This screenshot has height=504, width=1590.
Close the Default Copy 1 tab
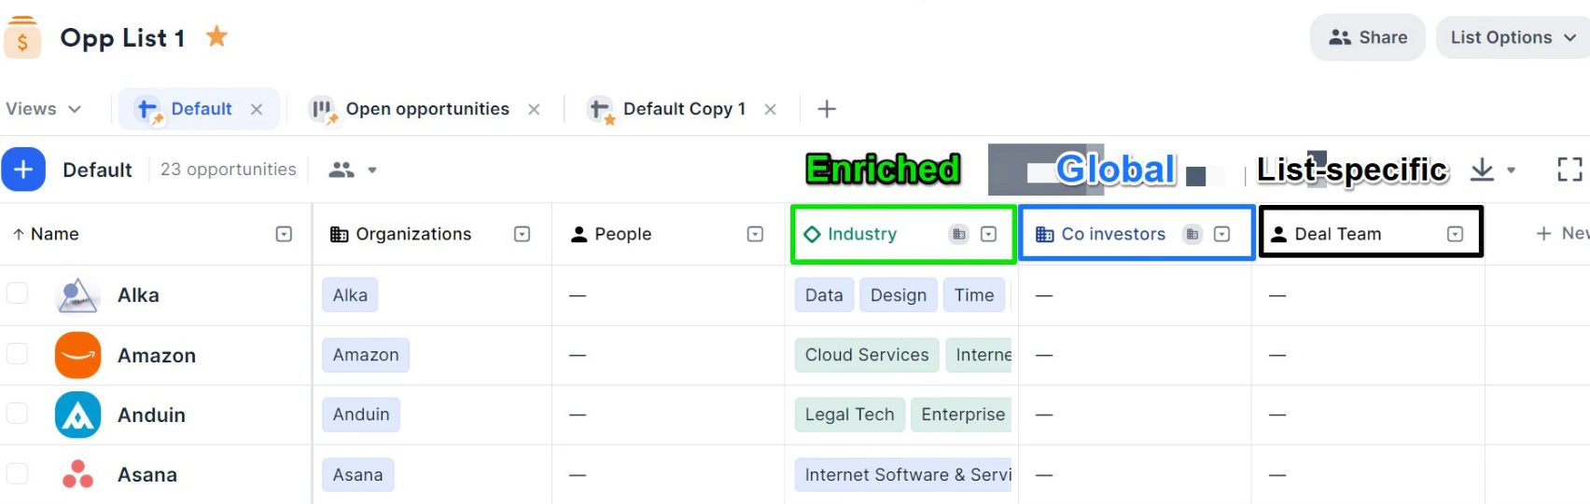click(770, 109)
